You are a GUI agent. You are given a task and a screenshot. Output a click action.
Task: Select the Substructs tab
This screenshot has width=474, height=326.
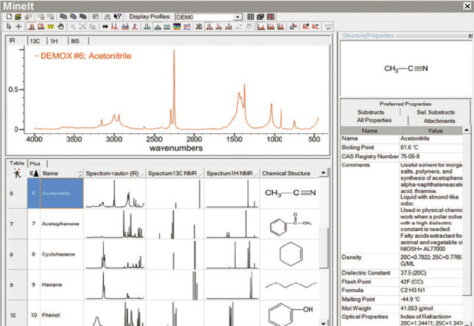pos(370,112)
